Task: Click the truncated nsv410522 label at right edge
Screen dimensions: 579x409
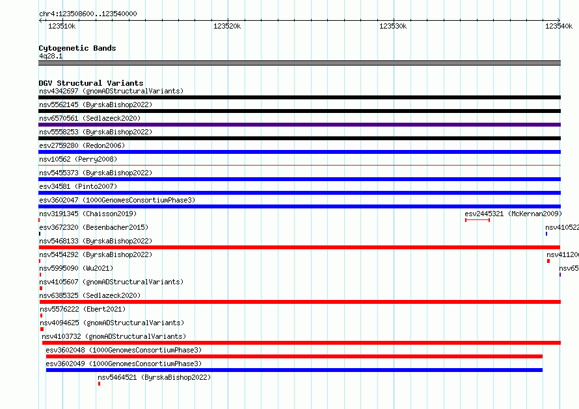Action: pos(562,227)
